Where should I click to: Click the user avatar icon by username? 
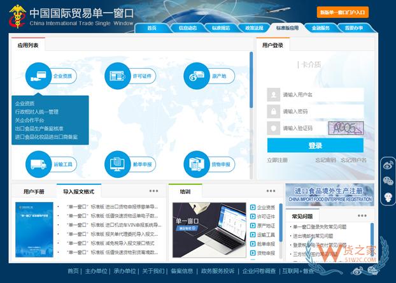pos(274,94)
